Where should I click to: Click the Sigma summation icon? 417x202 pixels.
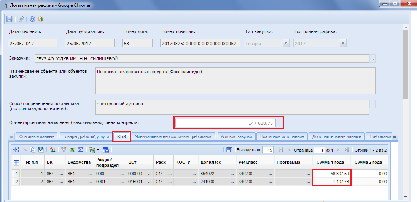pos(80,150)
